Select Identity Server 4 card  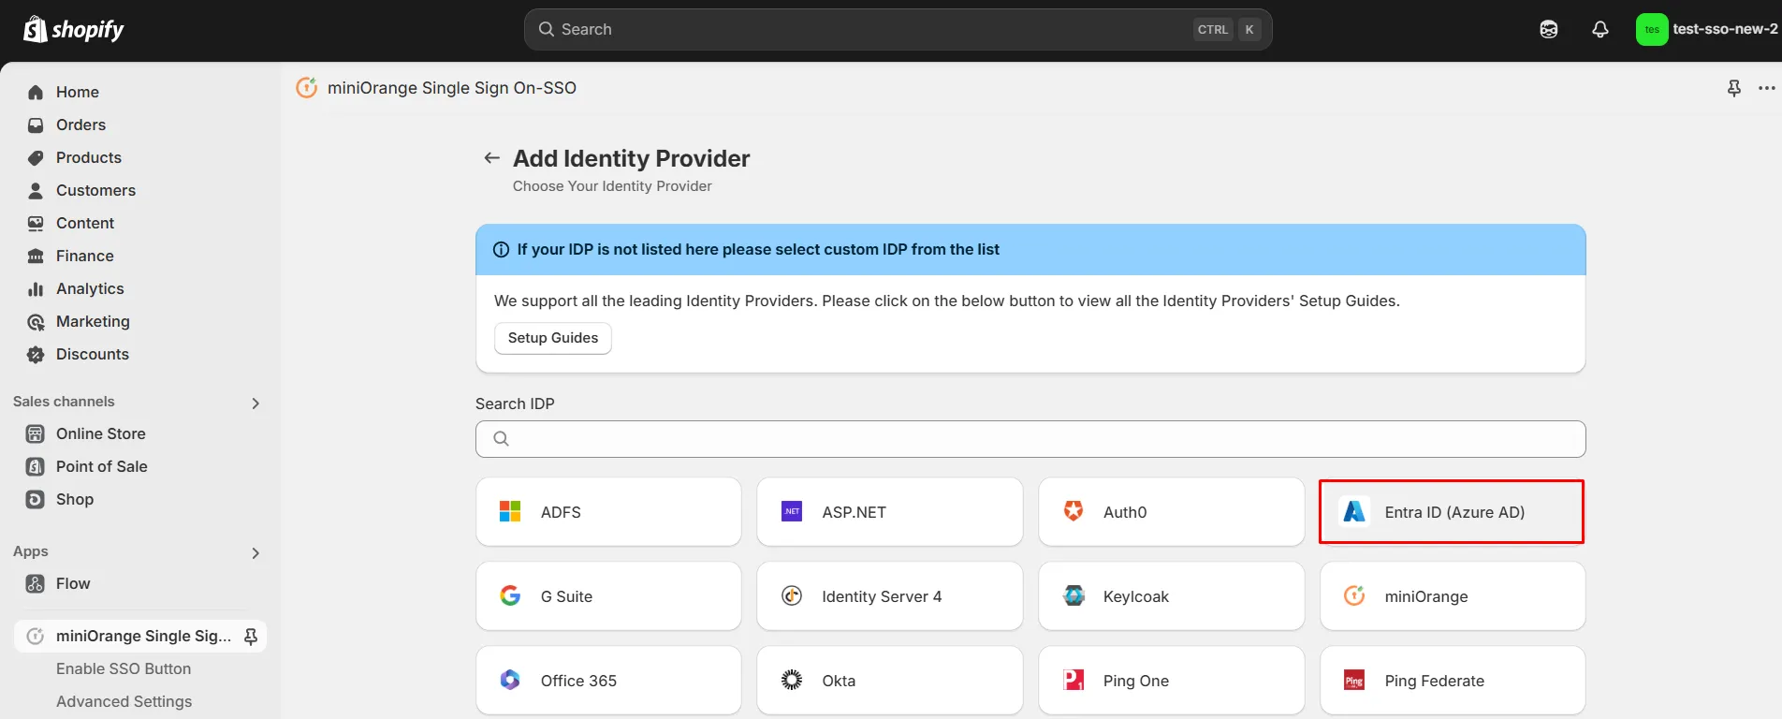tap(889, 596)
